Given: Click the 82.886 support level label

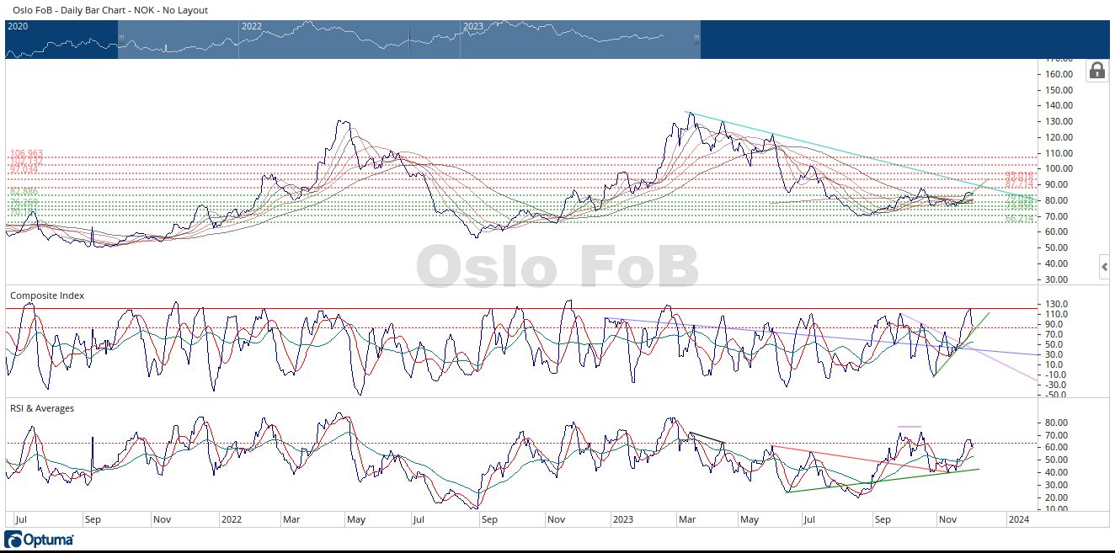Looking at the screenshot, I should point(24,193).
